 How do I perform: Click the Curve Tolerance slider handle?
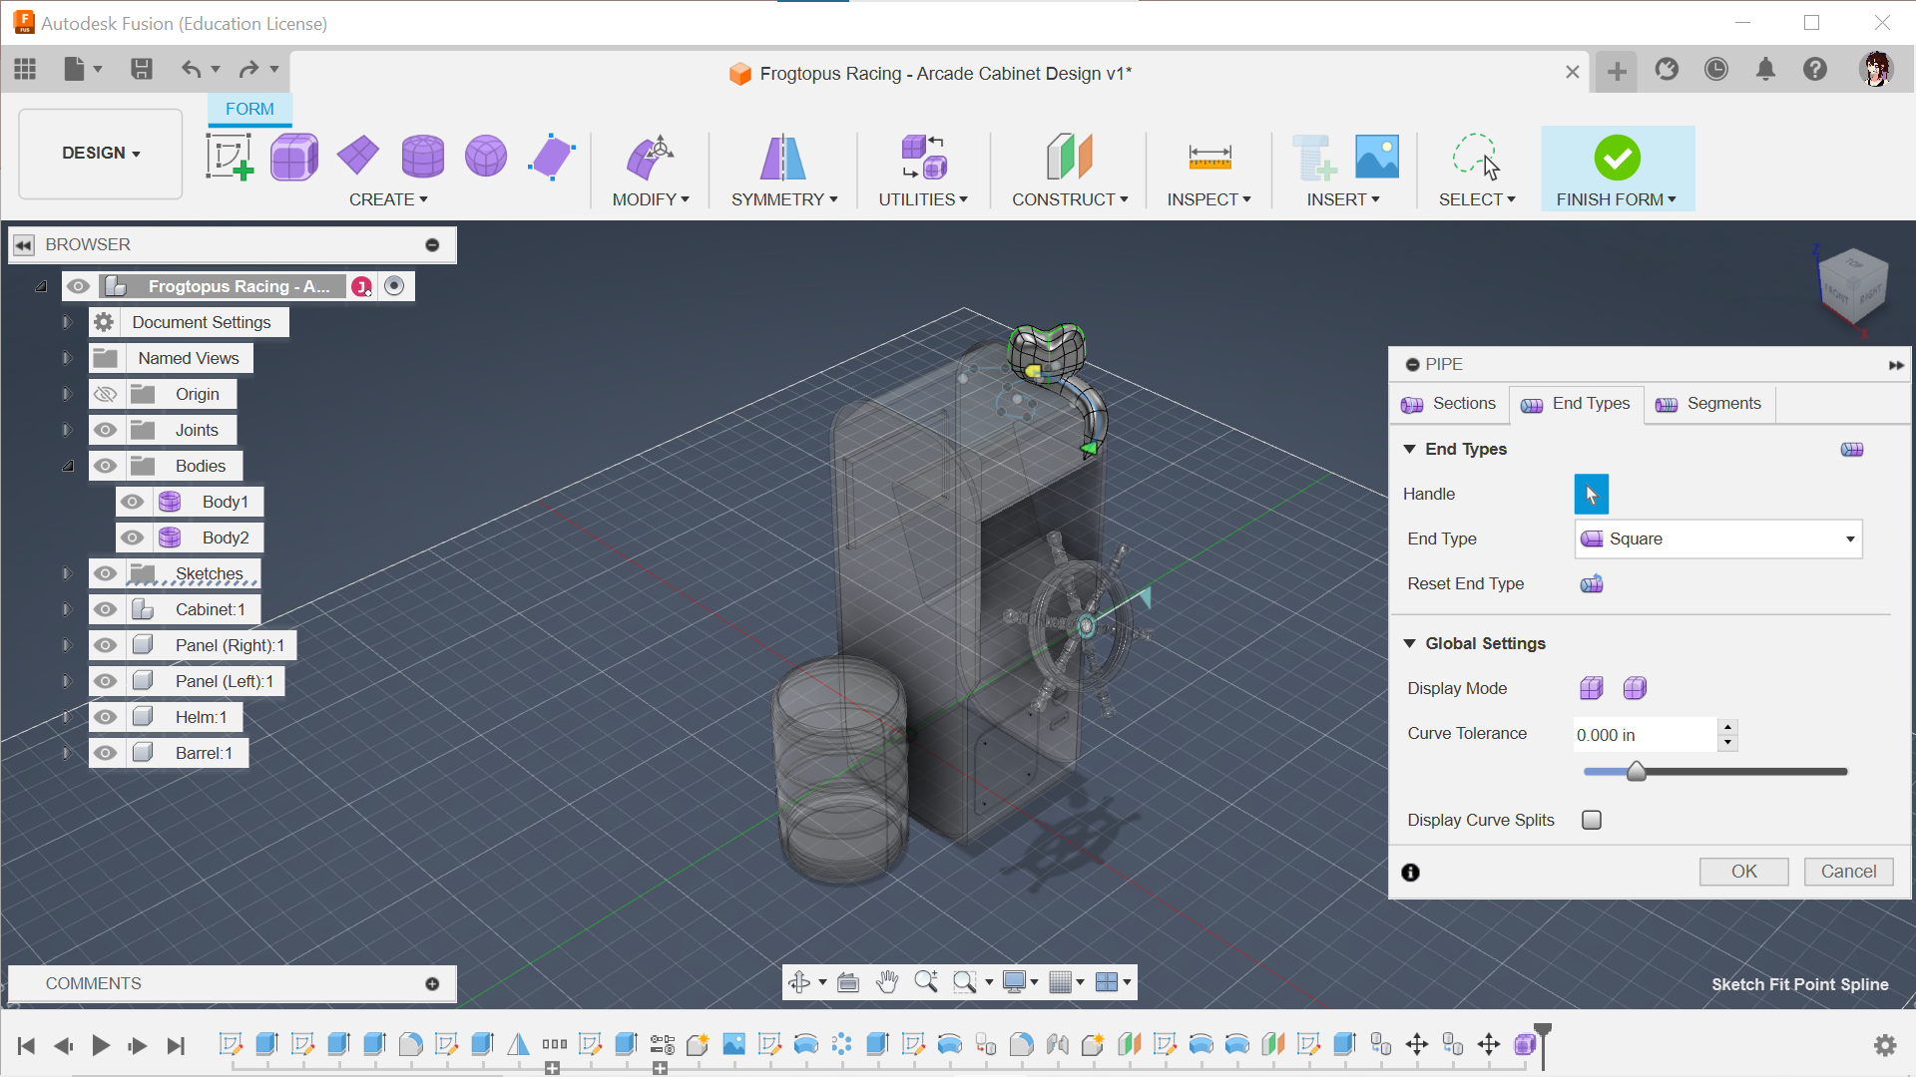1637,771
